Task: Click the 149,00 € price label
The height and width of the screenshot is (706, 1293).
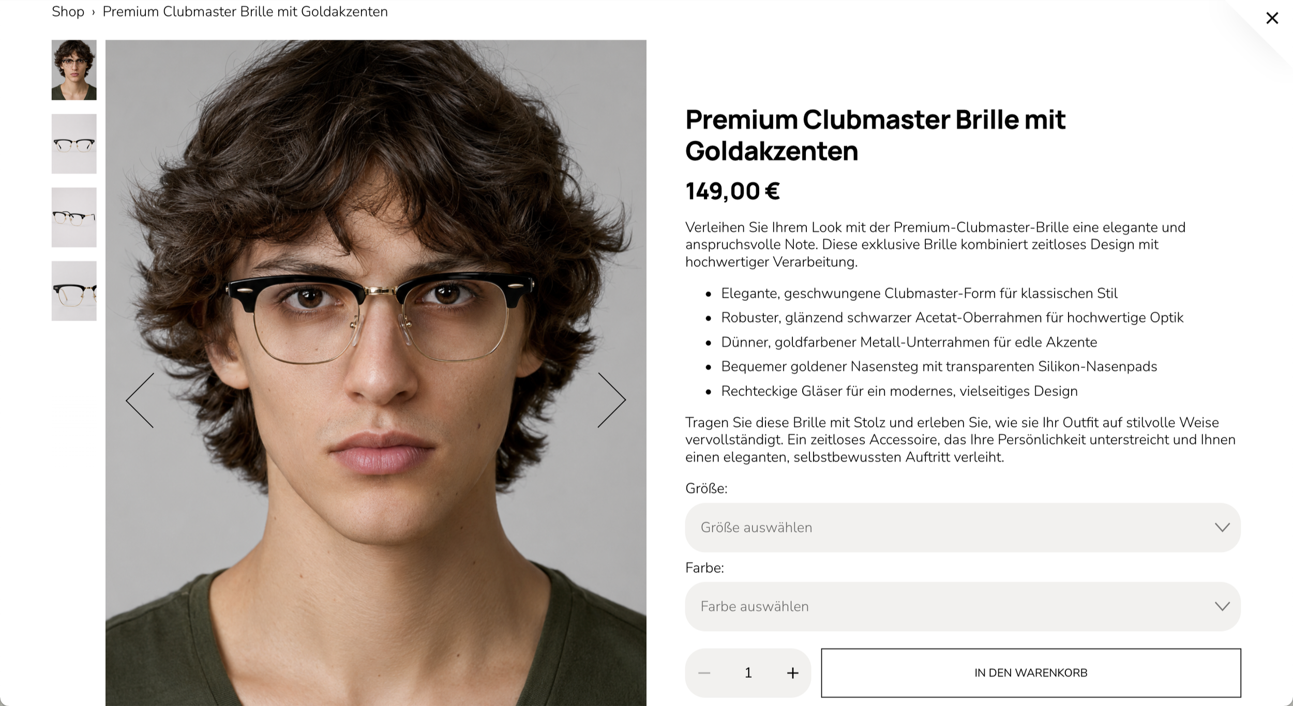Action: [x=732, y=191]
